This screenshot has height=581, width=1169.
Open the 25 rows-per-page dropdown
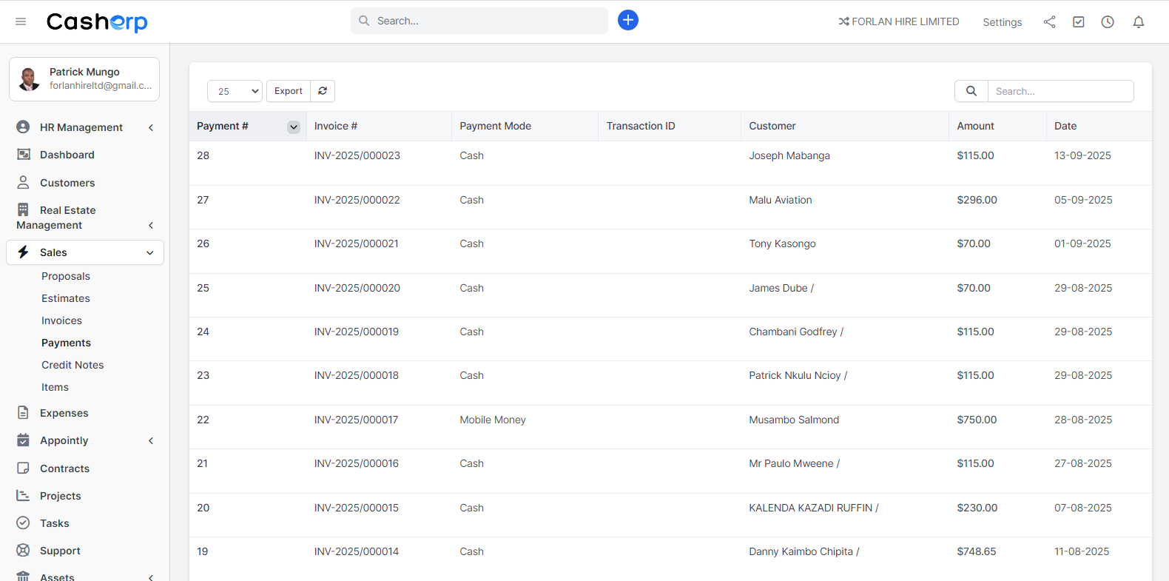[x=235, y=91]
